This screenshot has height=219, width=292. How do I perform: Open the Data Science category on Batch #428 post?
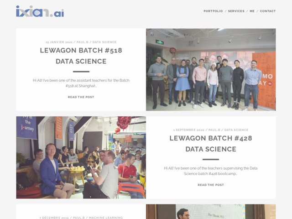click(236, 130)
